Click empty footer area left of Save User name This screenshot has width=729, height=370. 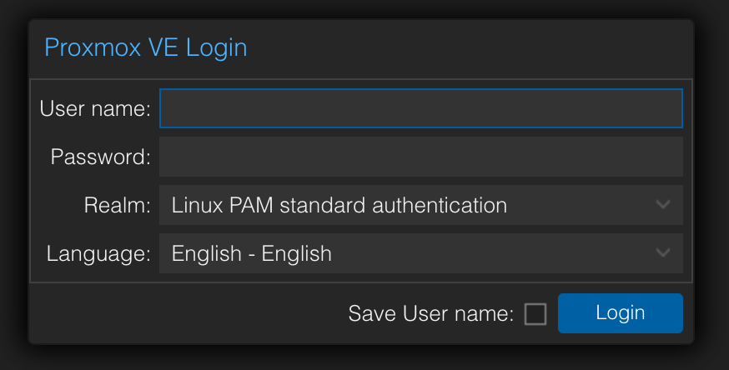184,314
